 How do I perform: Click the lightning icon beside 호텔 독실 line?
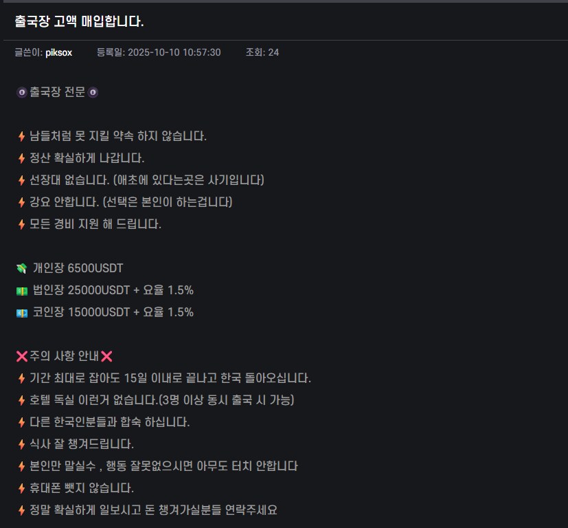(21, 400)
